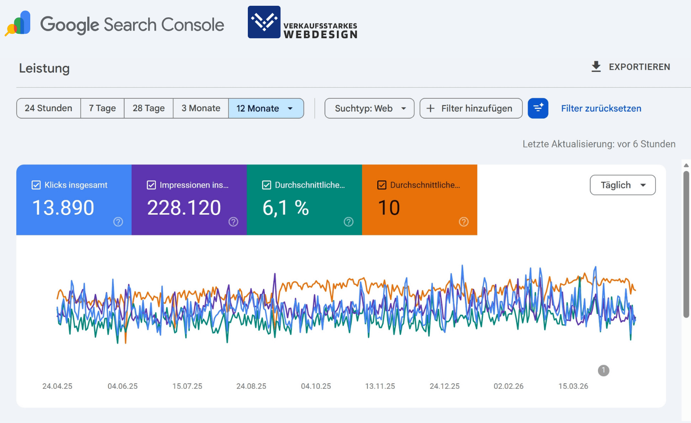The height and width of the screenshot is (423, 691).
Task: Click the help icon on the Impressionen card
Action: (x=233, y=222)
